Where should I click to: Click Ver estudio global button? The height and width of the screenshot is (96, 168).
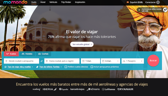point(82,44)
